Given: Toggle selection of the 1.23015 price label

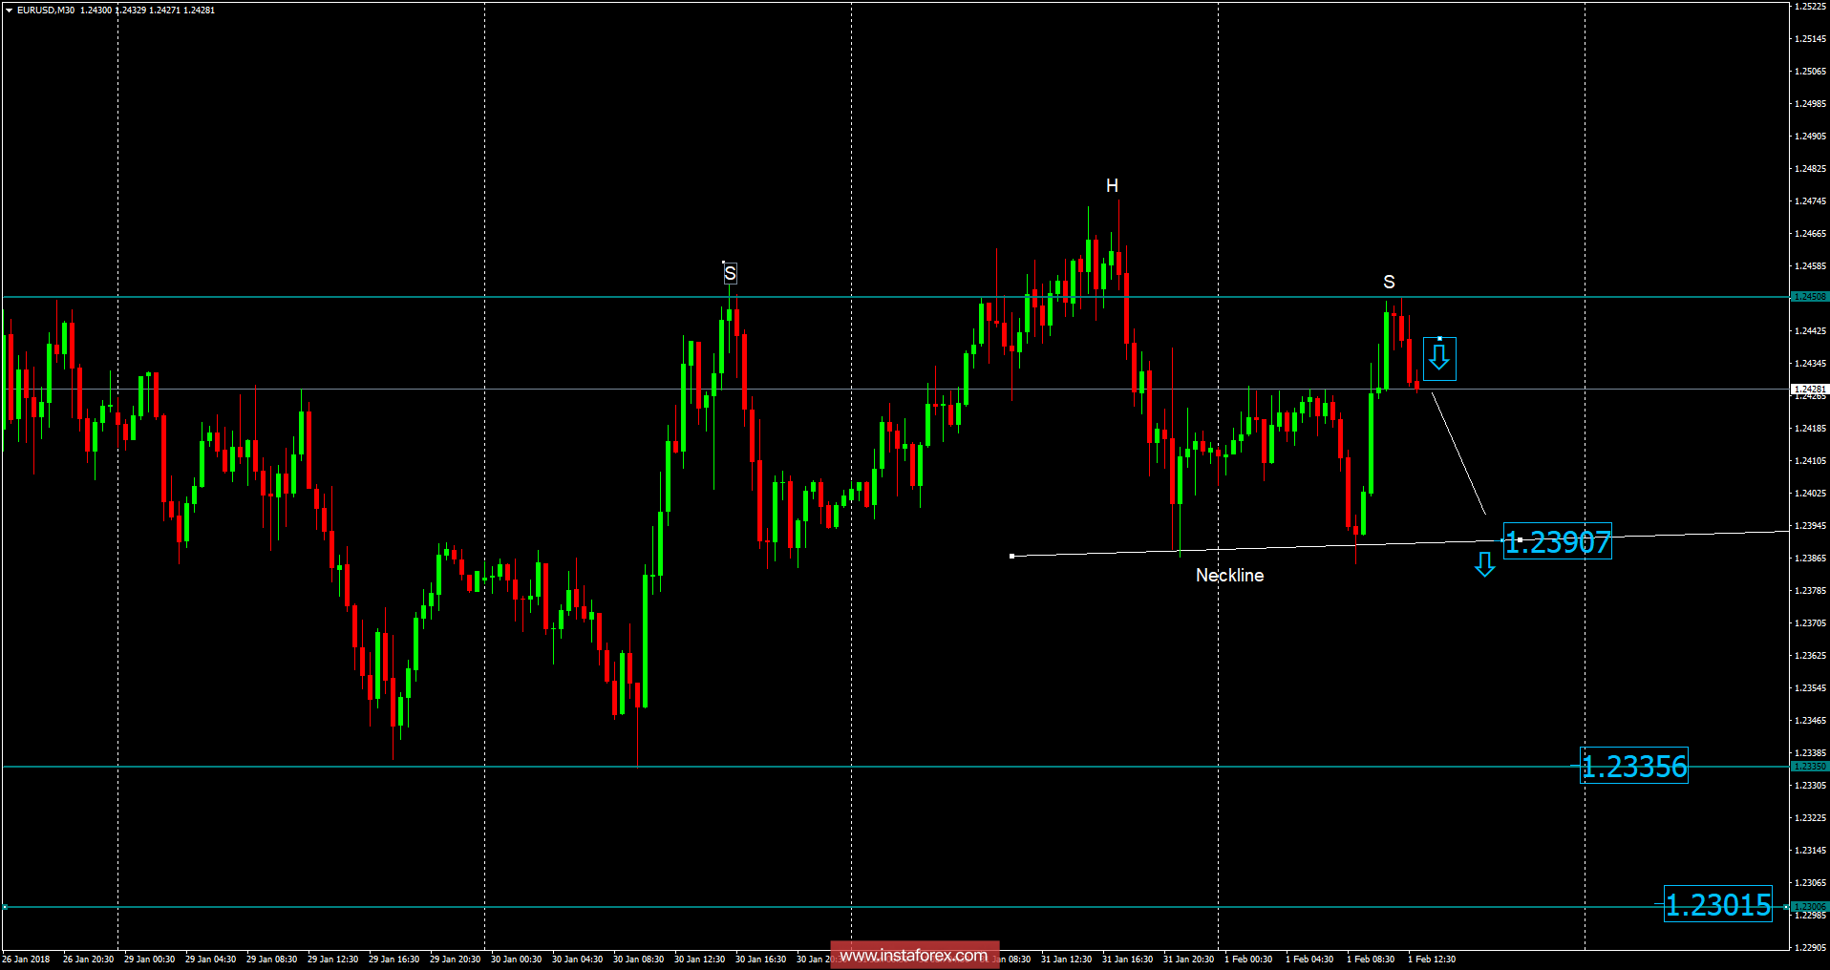Looking at the screenshot, I should tap(1718, 903).
